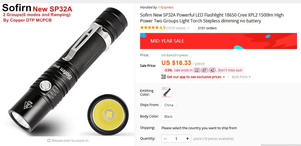Viewport: 301px width, 146px height.
Task: Expand the Get our app dropdown arrow
Action: click(x=223, y=77)
